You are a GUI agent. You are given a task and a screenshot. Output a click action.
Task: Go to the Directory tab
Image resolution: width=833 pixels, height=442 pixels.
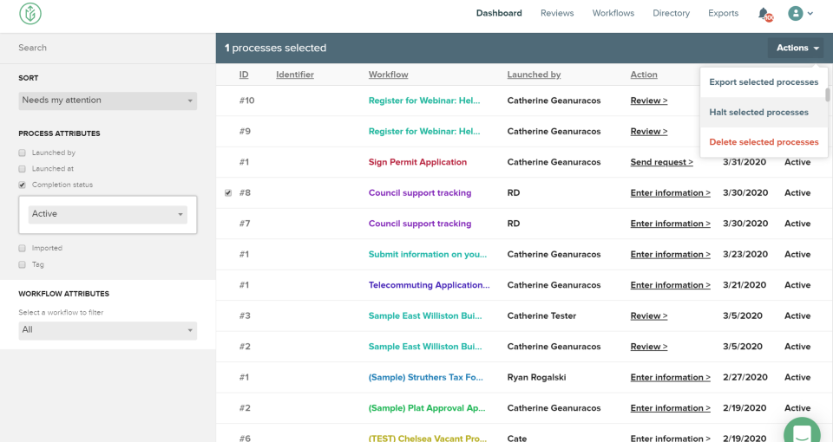coord(671,13)
